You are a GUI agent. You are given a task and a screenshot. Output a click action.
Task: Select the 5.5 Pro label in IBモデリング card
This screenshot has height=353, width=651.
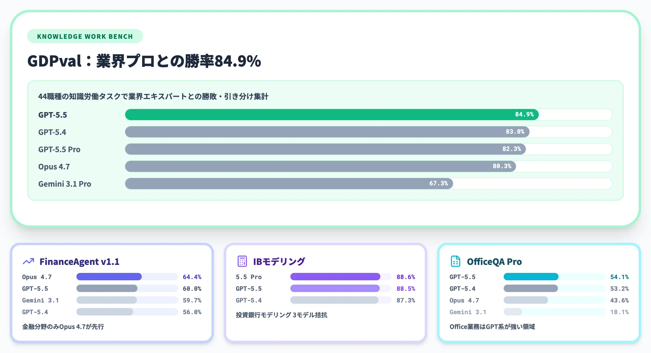point(248,277)
